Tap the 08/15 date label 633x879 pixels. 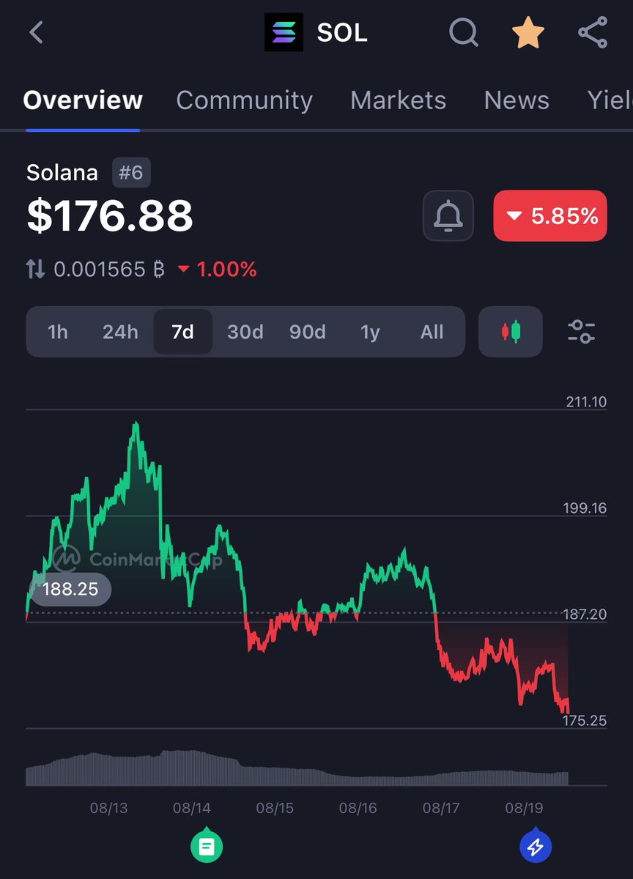[x=275, y=808]
